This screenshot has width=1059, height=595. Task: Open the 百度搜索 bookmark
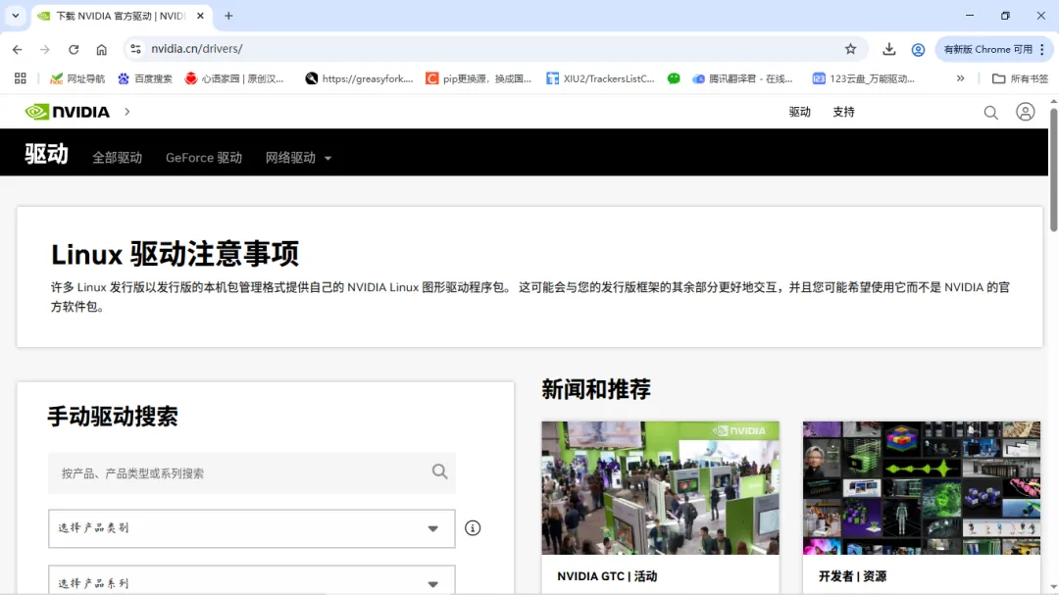coord(144,78)
